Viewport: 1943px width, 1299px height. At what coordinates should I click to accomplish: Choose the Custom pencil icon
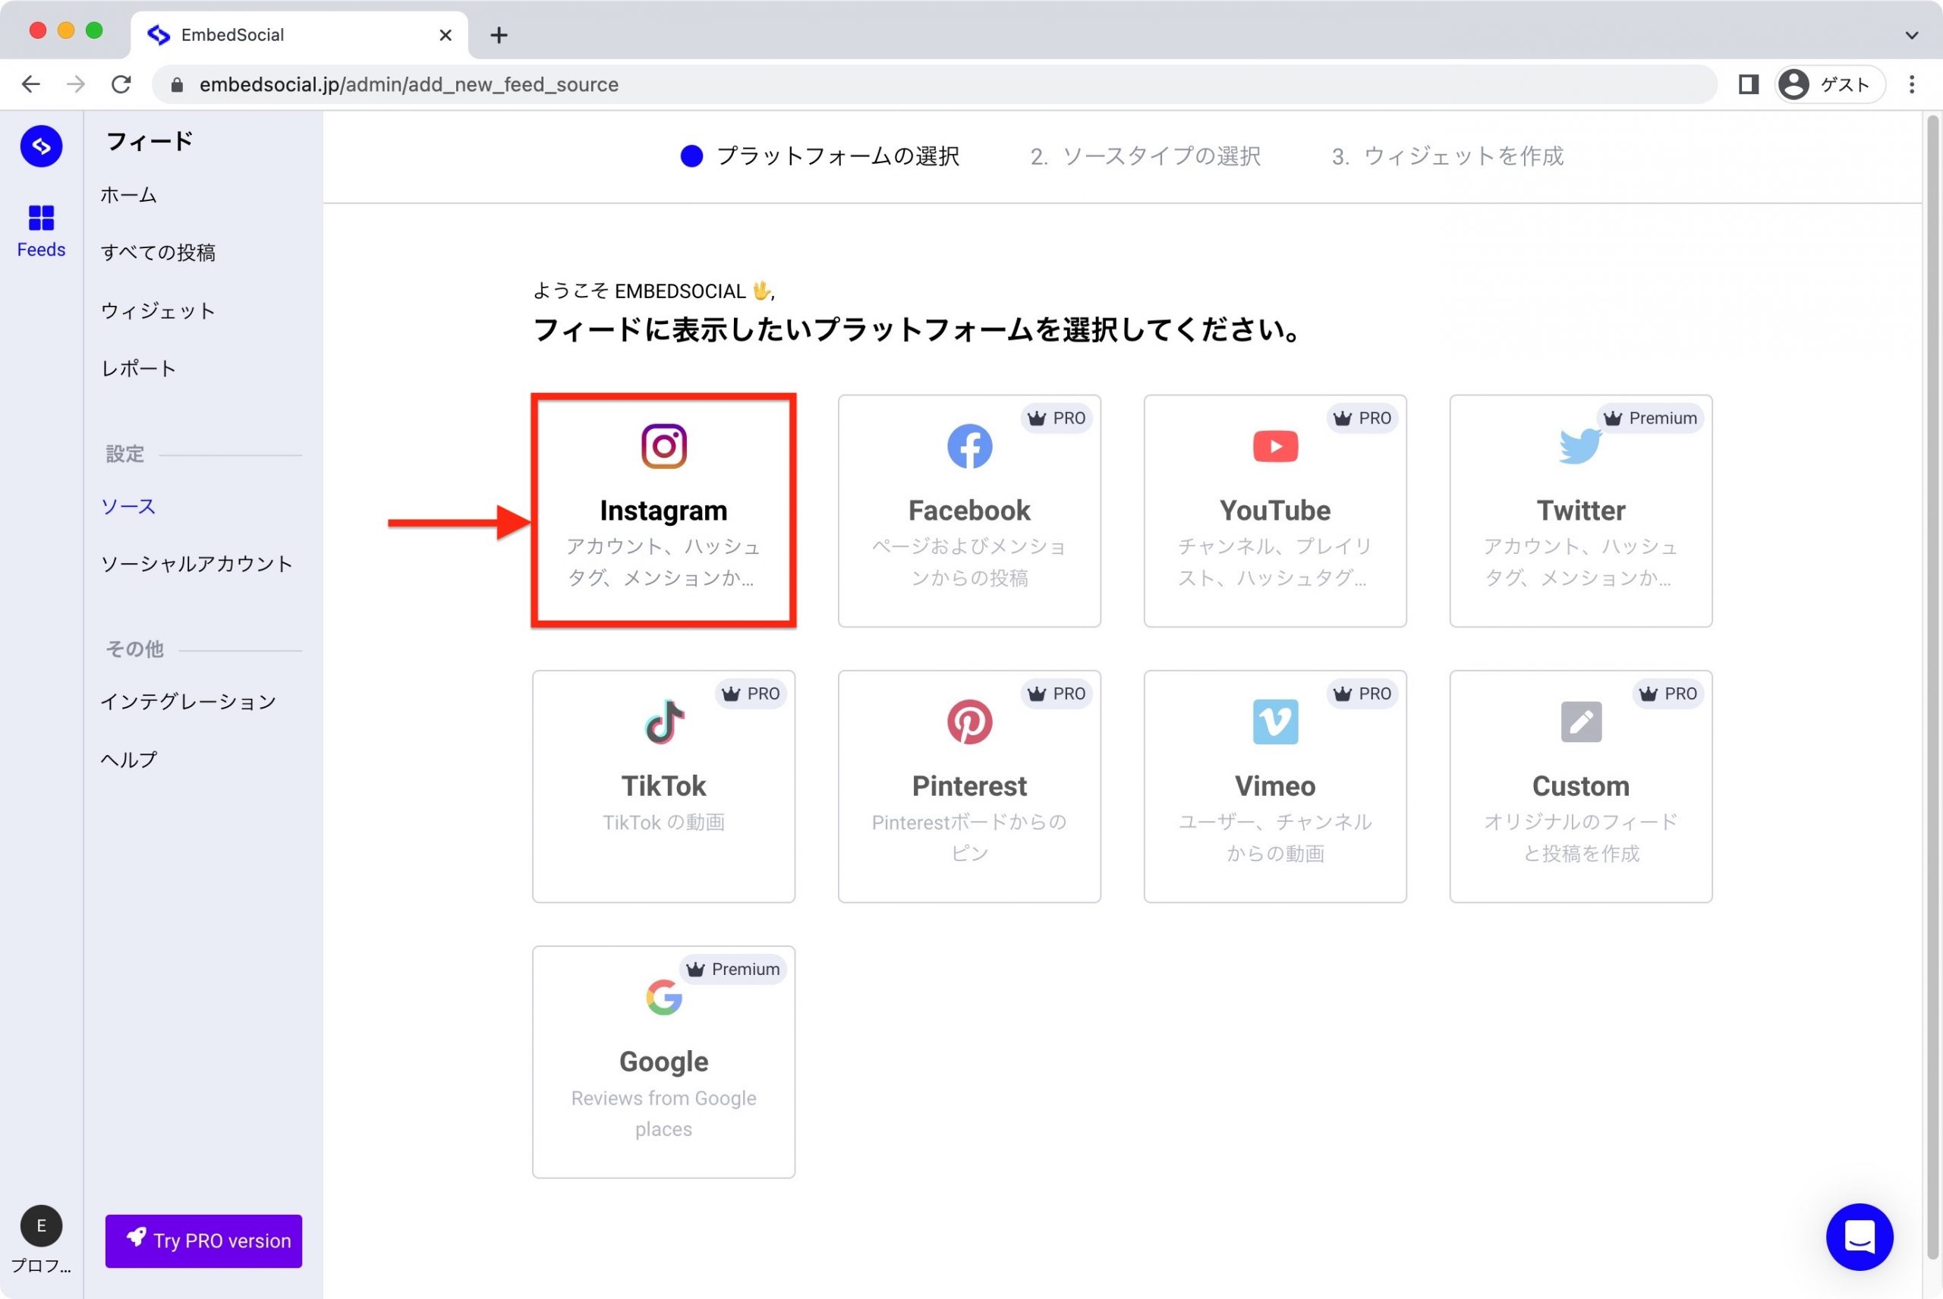1581,722
